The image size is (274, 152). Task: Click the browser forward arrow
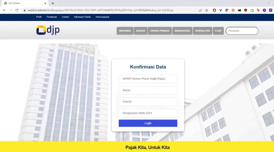tap(10, 10)
